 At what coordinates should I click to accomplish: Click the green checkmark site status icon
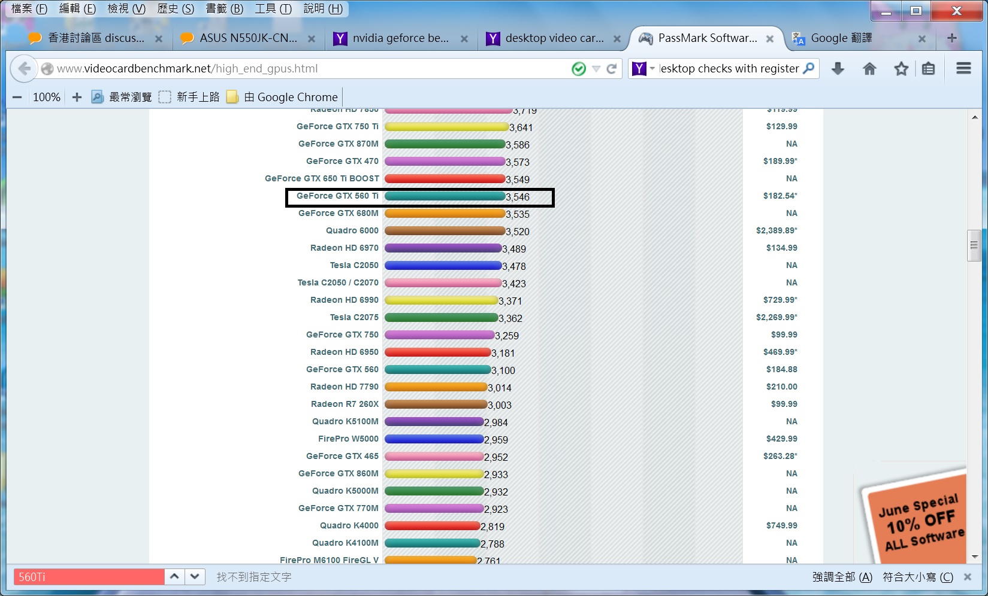point(578,69)
